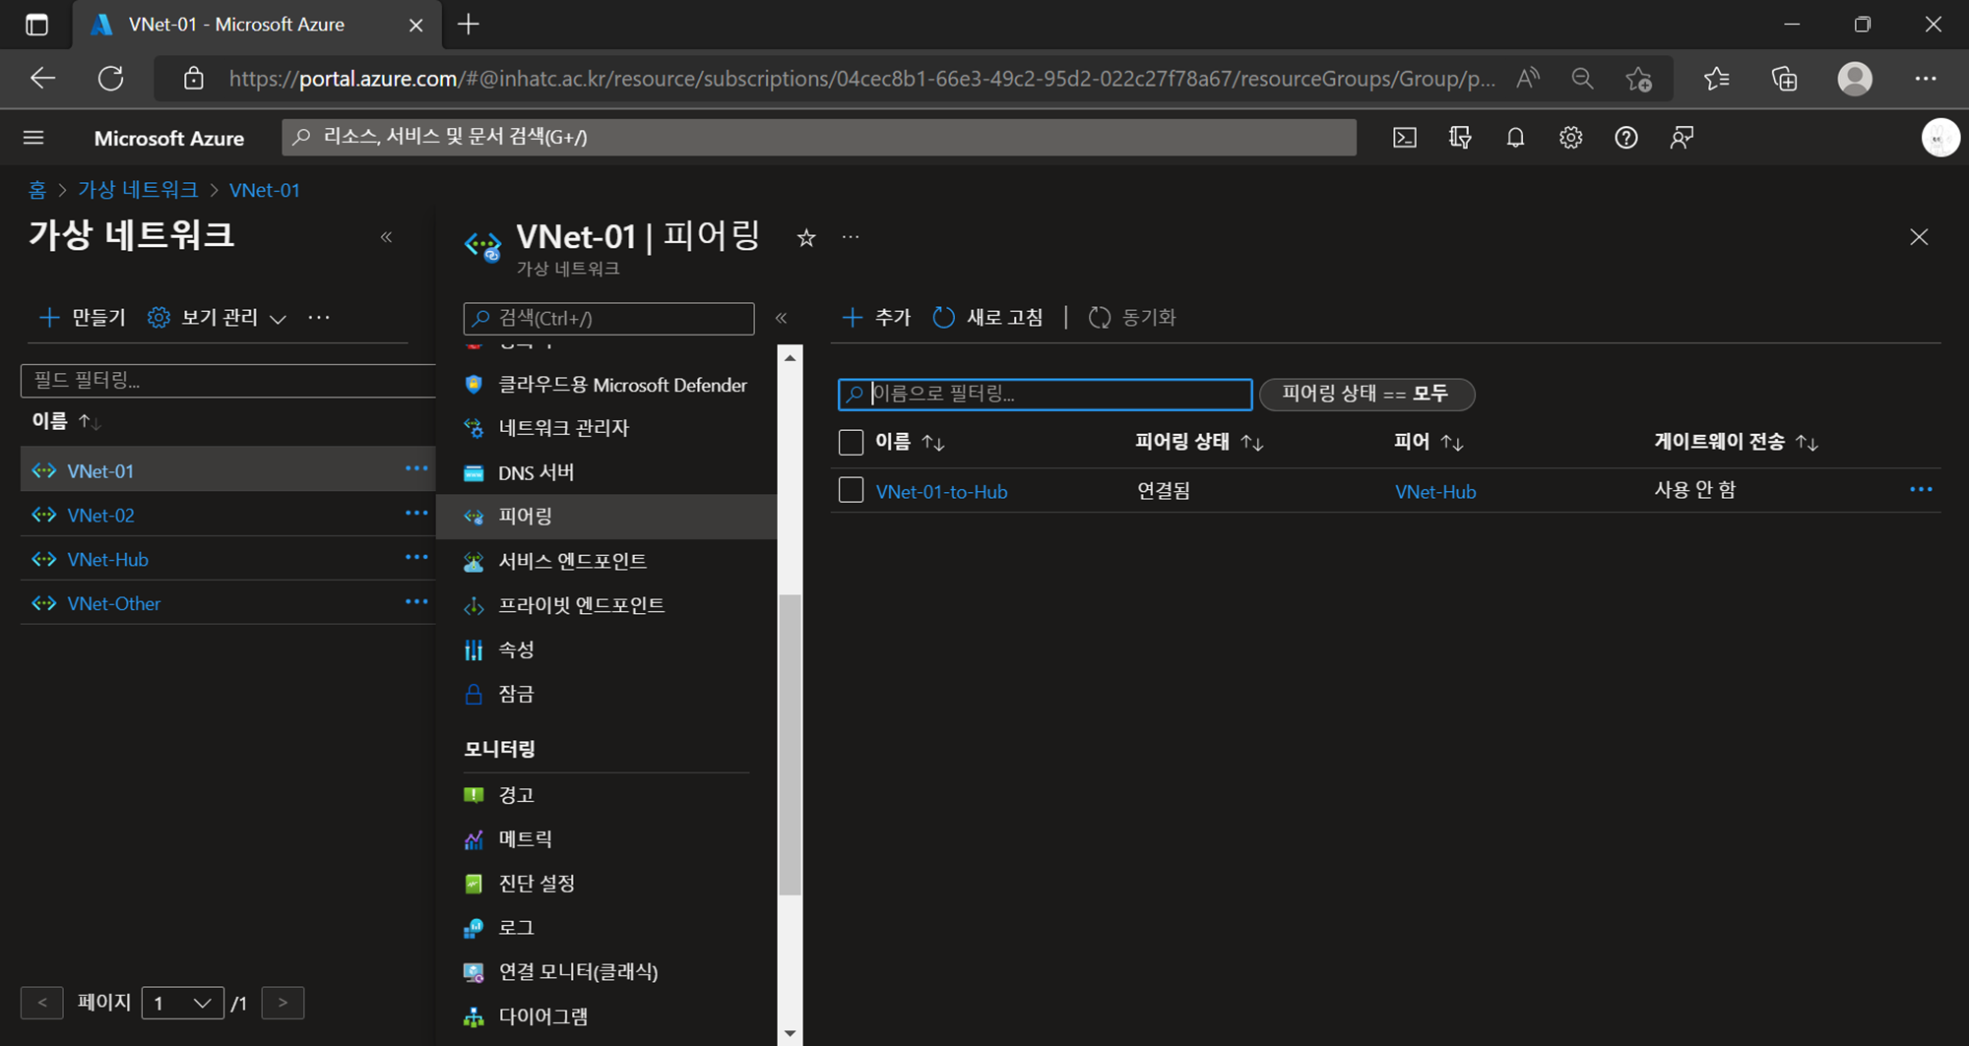Open more commands ellipsis beside 보기 관리
Image resolution: width=1969 pixels, height=1046 pixels.
pyautogui.click(x=319, y=318)
